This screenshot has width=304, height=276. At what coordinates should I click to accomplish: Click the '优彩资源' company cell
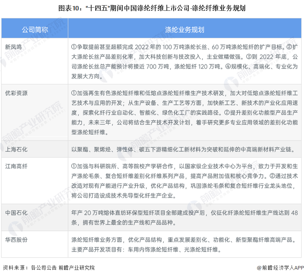pyautogui.click(x=35, y=113)
